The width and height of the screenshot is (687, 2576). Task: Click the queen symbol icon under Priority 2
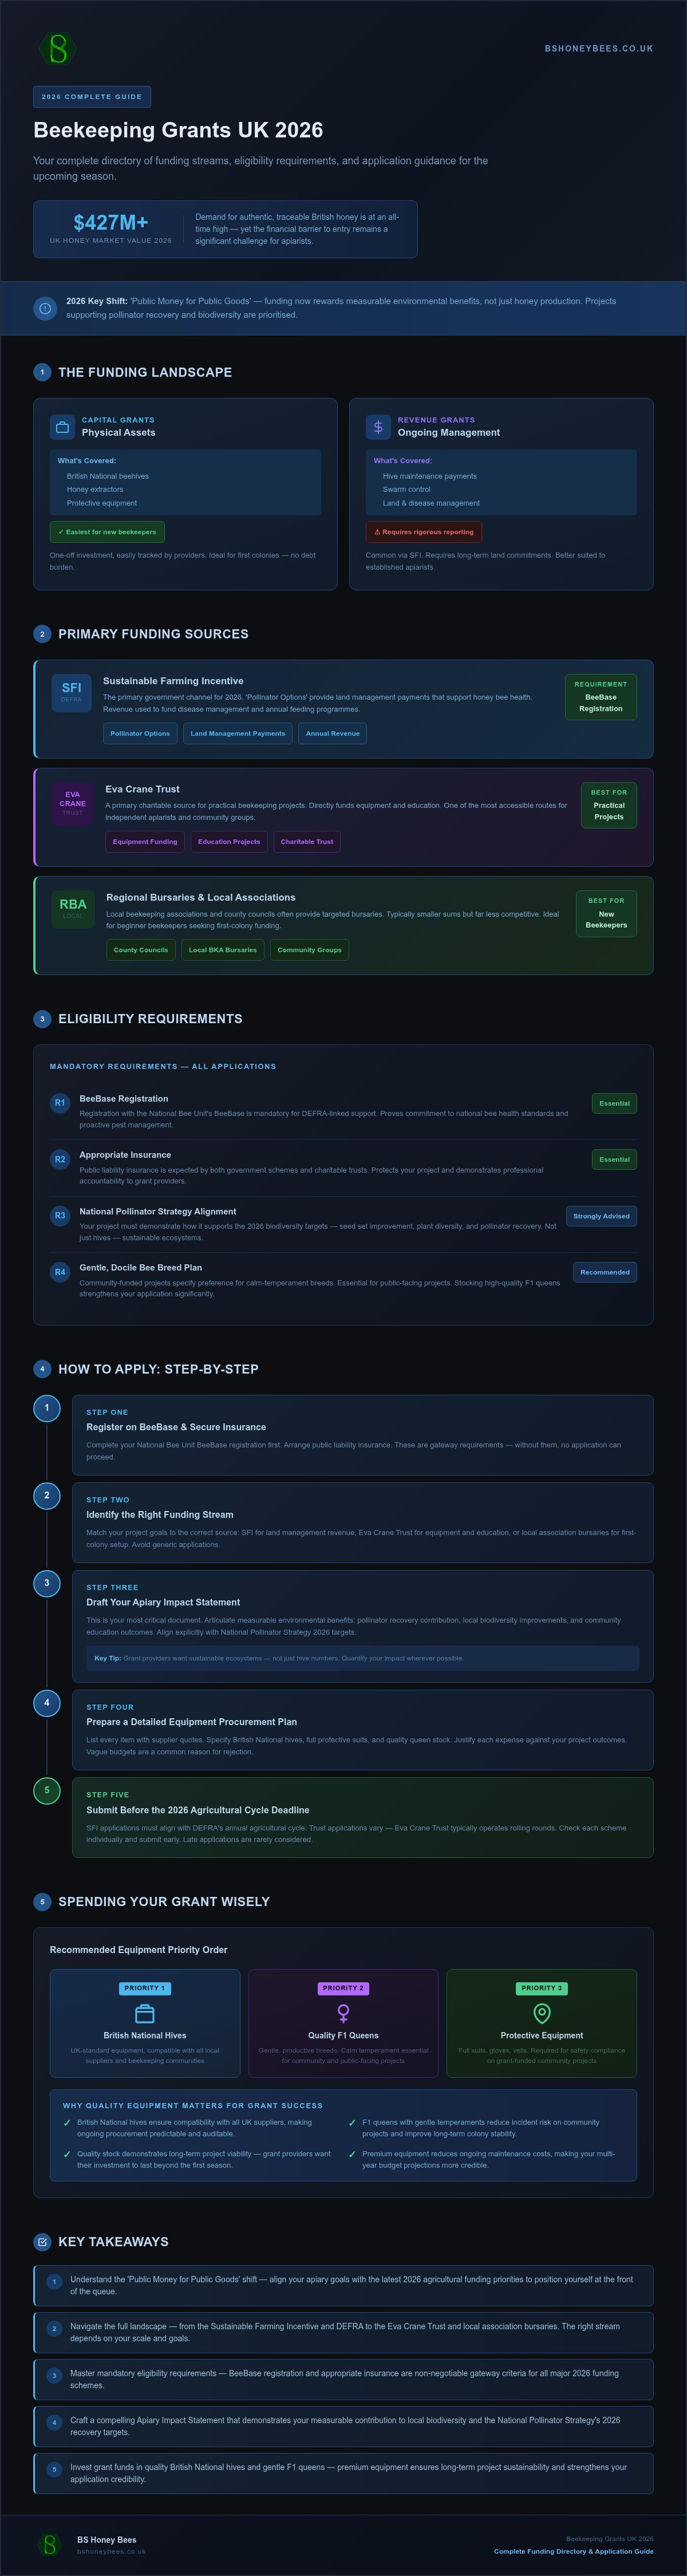(x=343, y=2013)
